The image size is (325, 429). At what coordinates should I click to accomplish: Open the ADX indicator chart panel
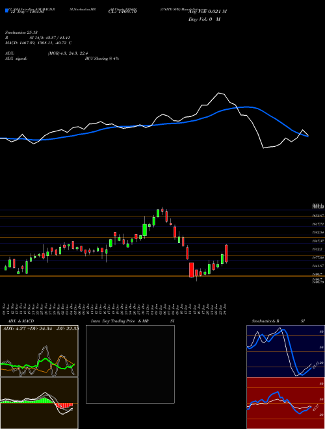tap(39, 351)
